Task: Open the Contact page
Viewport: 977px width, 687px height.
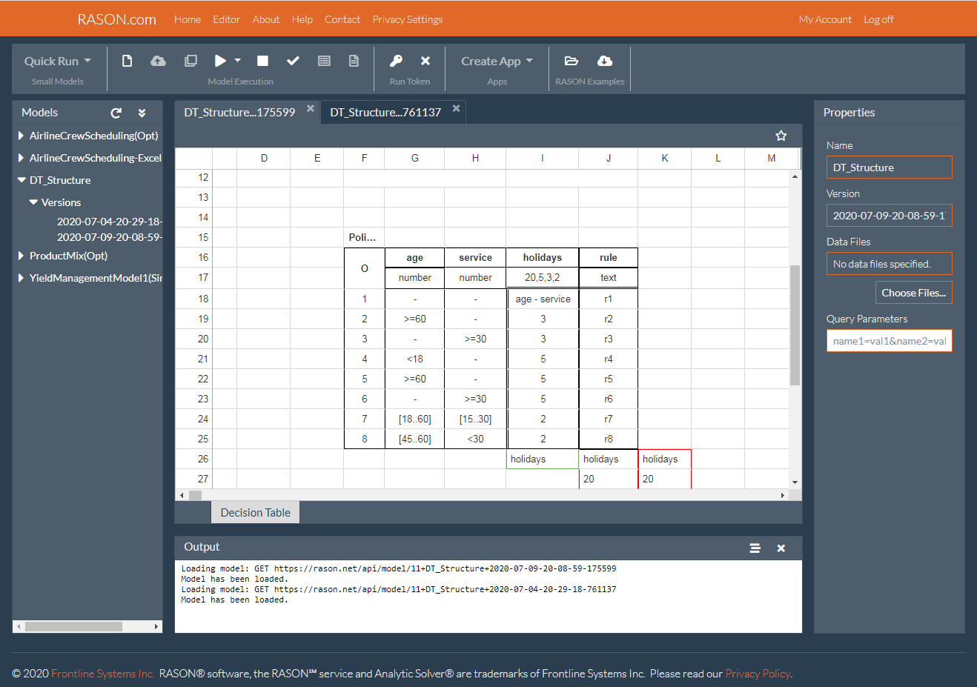Action: (342, 19)
